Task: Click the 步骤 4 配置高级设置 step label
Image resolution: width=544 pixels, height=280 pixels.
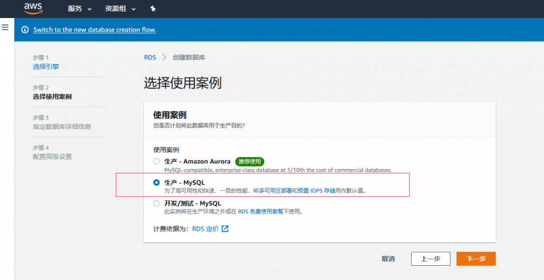Action: [52, 156]
